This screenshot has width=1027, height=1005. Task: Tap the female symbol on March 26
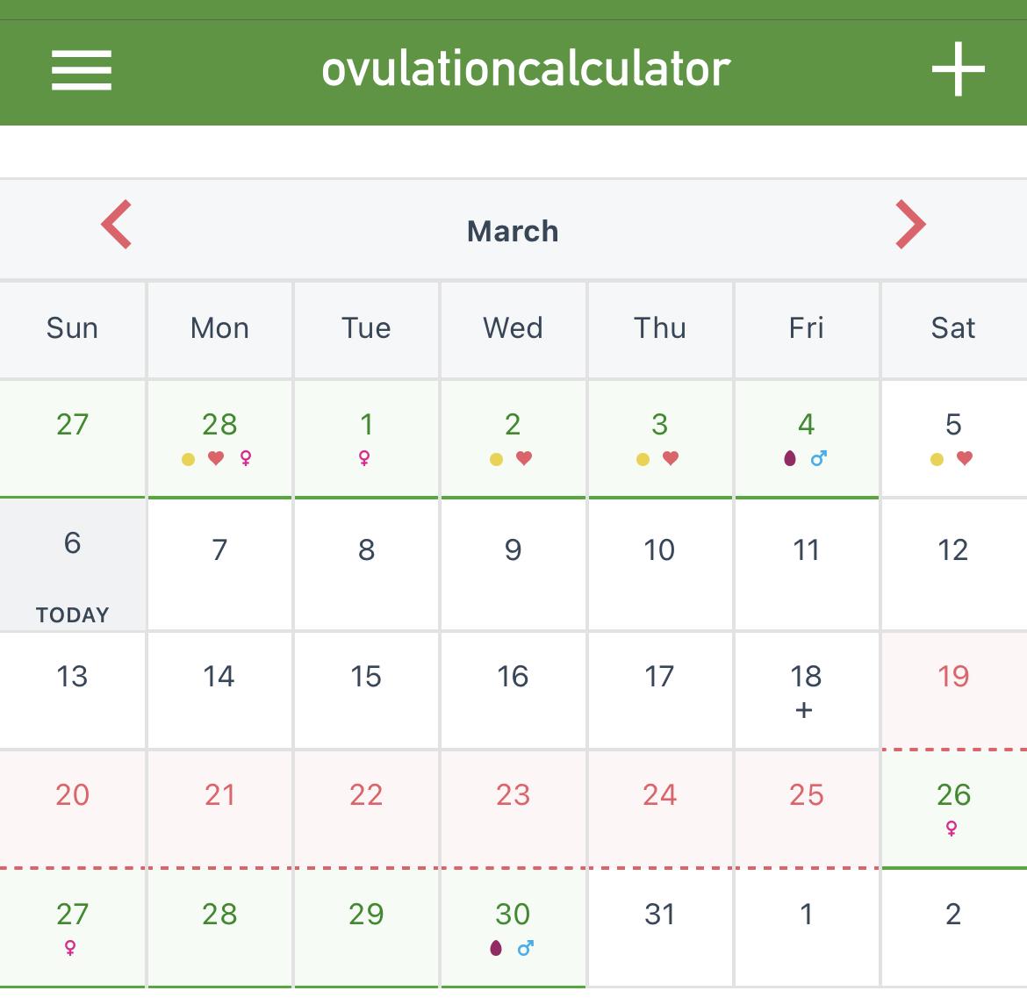click(x=952, y=828)
